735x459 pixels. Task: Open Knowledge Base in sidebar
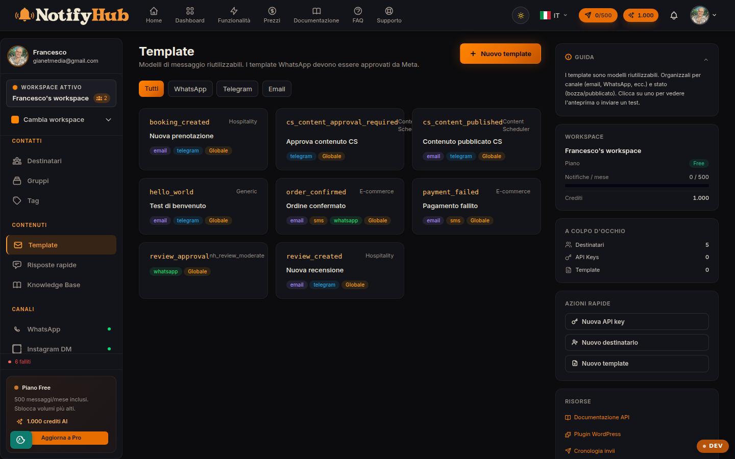[61, 285]
